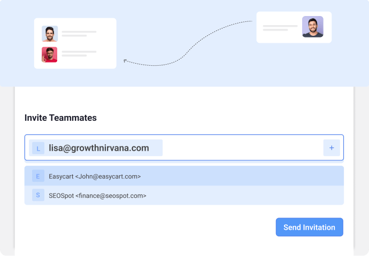369x256 pixels.
Task: Click the empty area of email input field
Action: tap(242, 148)
